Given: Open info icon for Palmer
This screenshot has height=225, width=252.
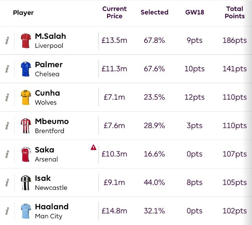Looking at the screenshot, I should click(x=7, y=69).
